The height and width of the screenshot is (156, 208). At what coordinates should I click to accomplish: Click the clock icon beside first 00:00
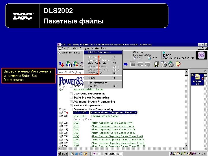(134, 58)
